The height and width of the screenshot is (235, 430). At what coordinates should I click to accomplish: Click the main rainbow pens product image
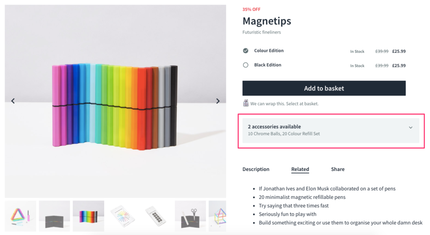tap(115, 101)
